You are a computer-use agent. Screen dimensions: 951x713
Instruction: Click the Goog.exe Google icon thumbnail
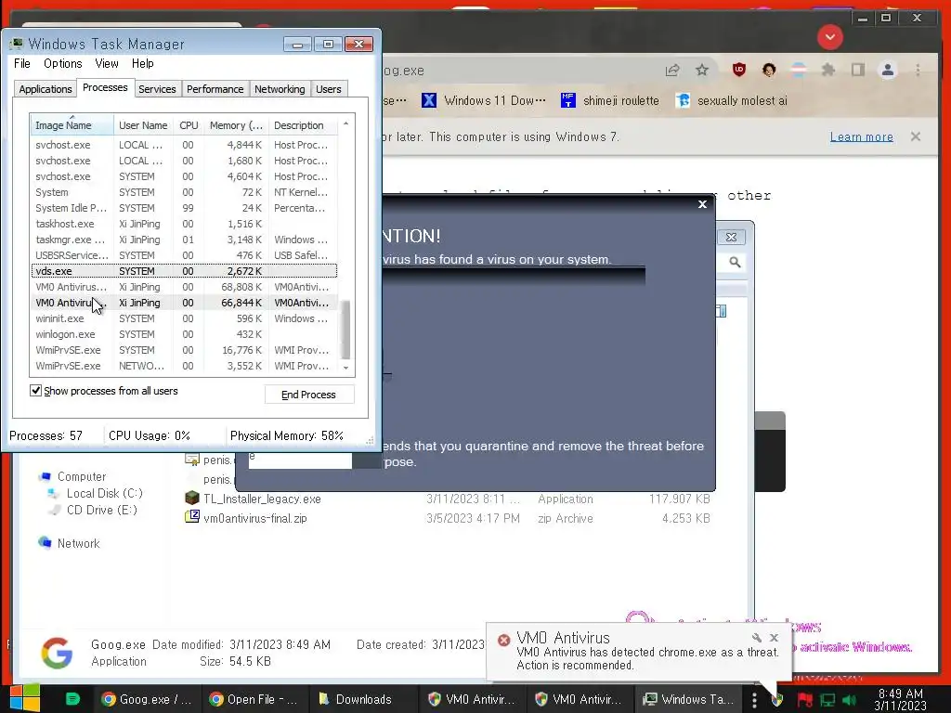(57, 653)
